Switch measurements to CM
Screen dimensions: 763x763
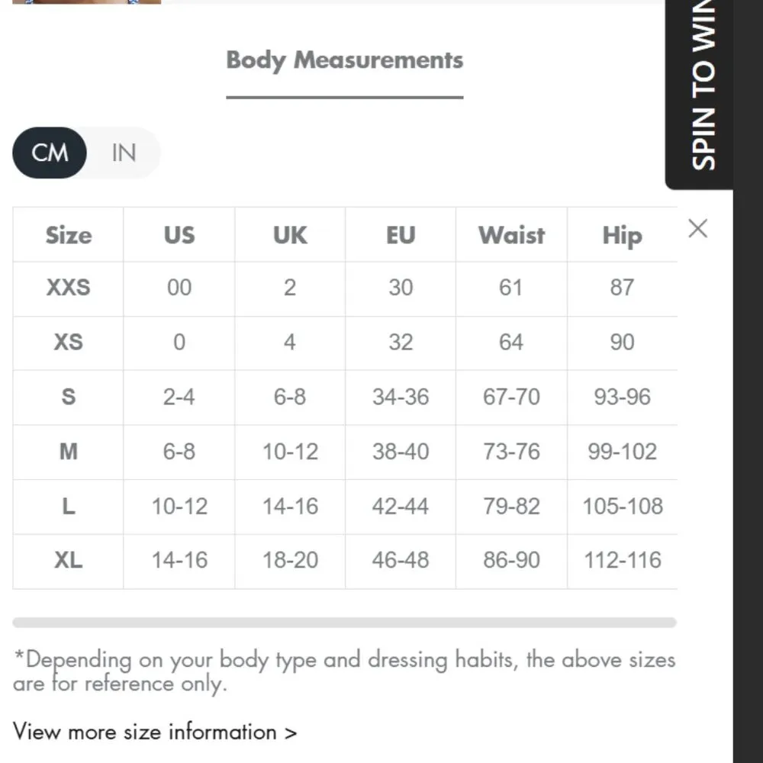pos(50,153)
